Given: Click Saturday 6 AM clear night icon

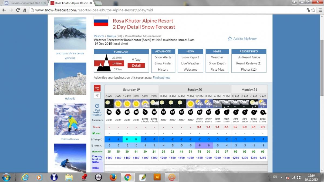Looking at the screenshot, I should tap(109, 104).
